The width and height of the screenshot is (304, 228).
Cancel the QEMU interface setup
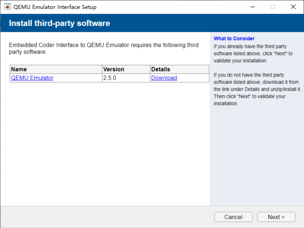point(233,217)
